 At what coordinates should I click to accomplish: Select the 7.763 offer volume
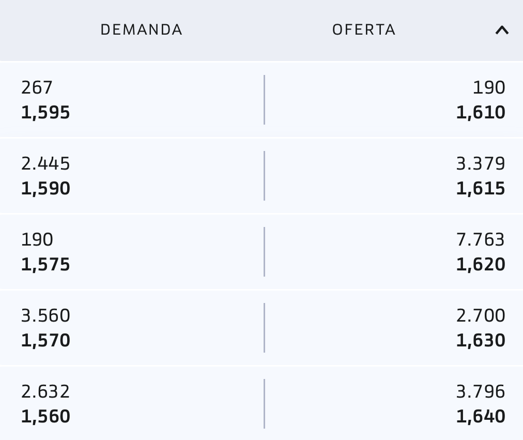pyautogui.click(x=481, y=240)
